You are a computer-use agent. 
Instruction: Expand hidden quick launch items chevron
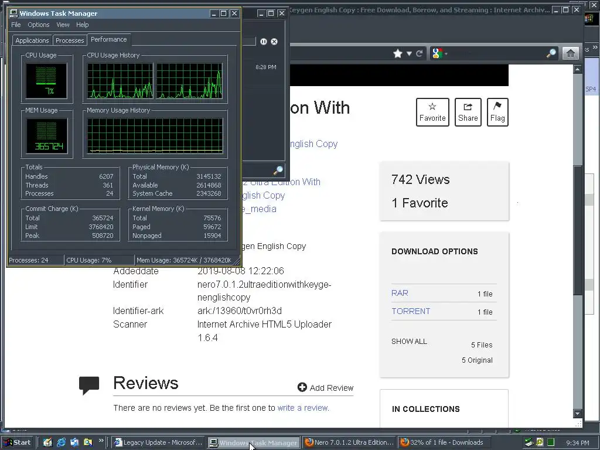(101, 441)
